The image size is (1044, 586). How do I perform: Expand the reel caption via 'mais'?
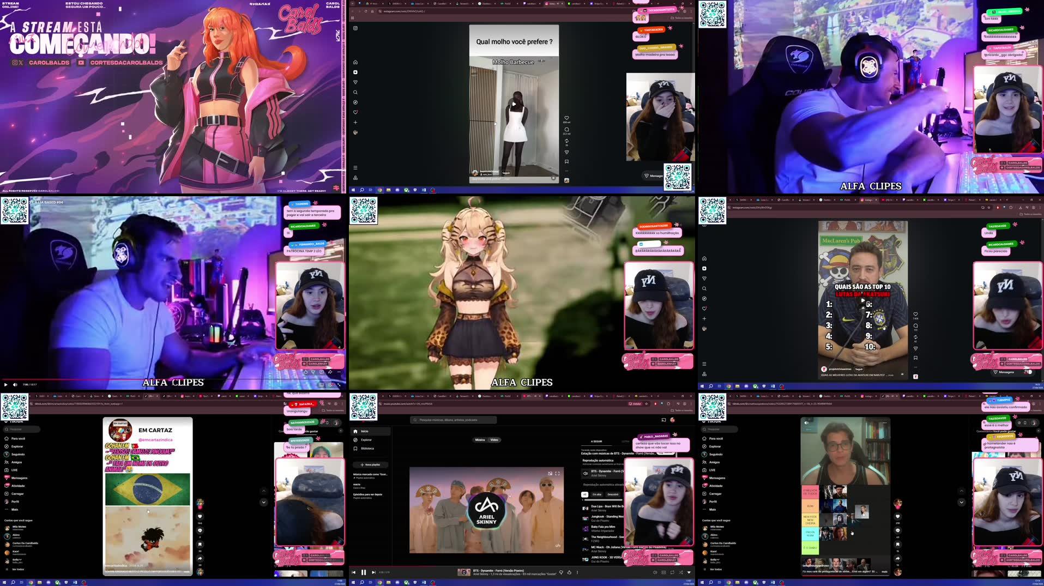891,375
